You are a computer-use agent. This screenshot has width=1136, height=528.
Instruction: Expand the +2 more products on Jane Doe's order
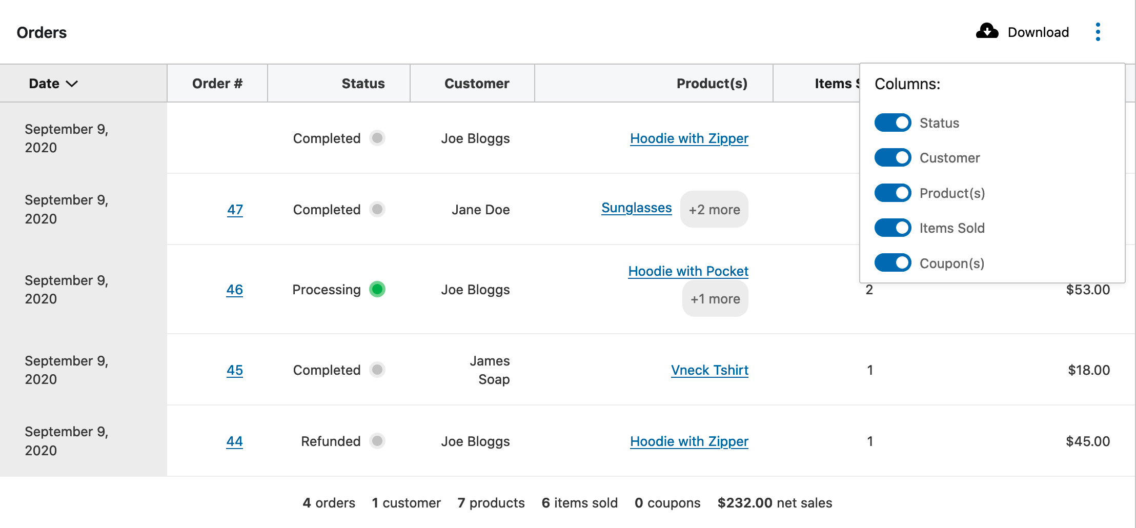pos(714,209)
